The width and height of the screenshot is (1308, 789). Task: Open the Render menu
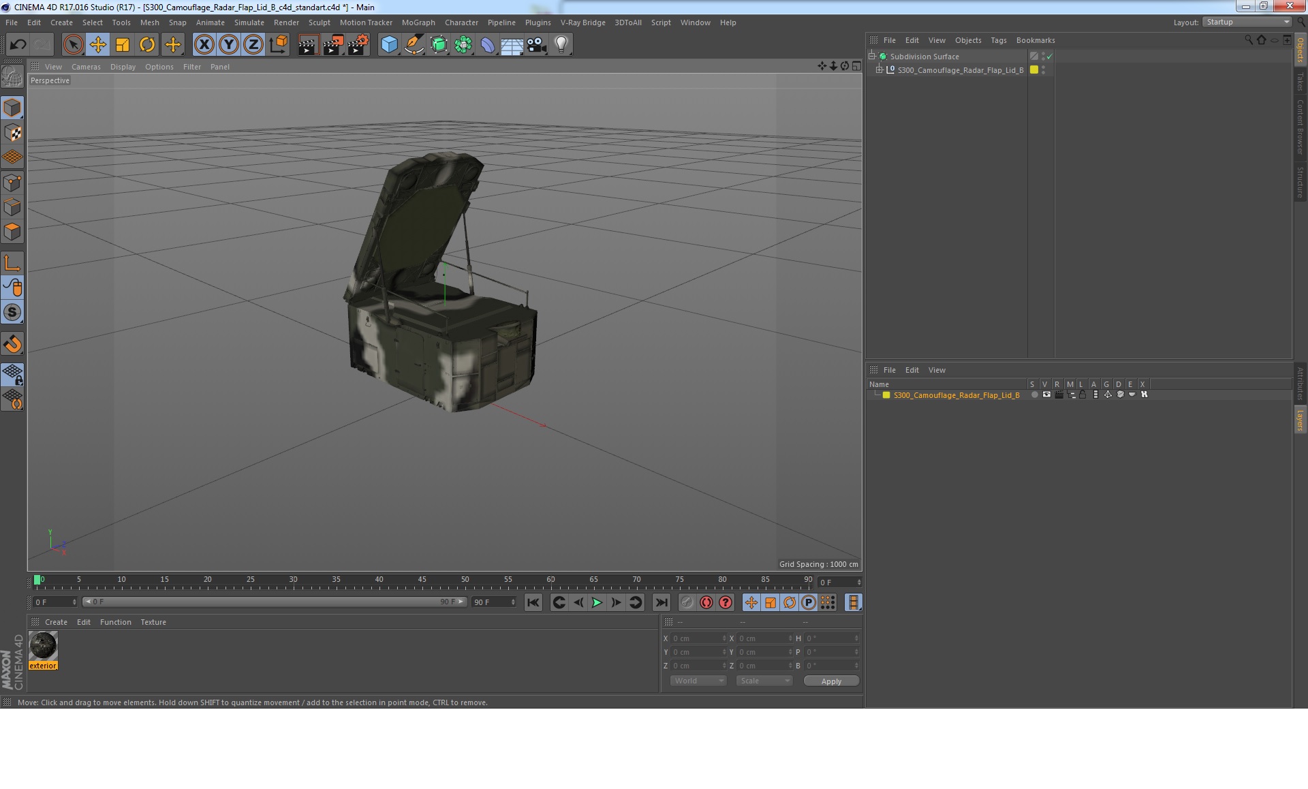tap(286, 22)
